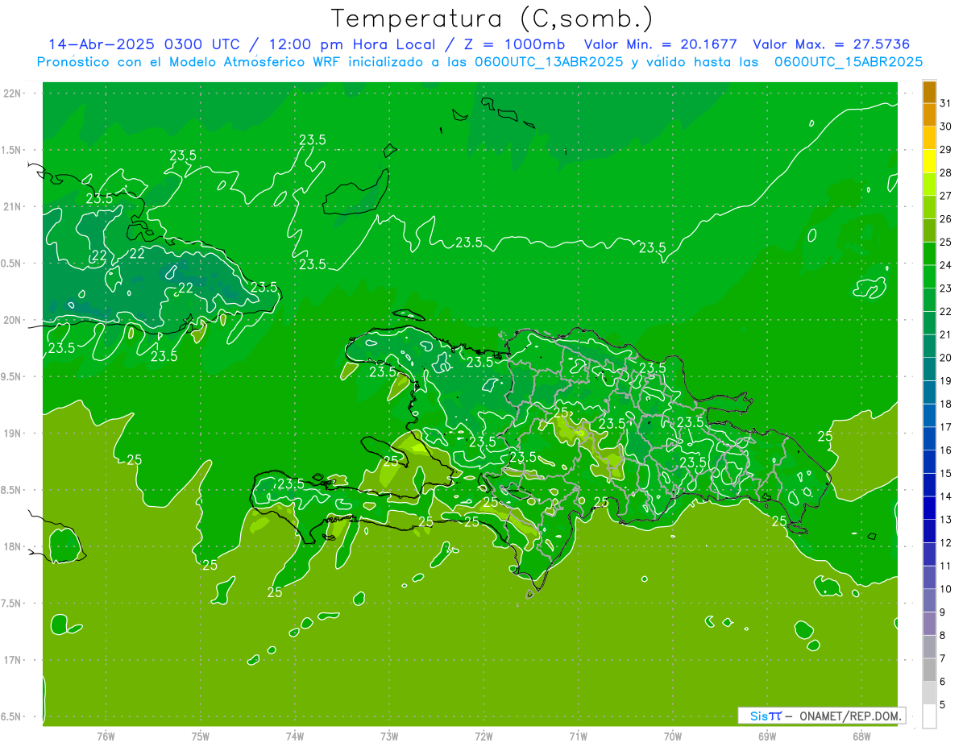Click the '26' color scale label

click(x=946, y=218)
